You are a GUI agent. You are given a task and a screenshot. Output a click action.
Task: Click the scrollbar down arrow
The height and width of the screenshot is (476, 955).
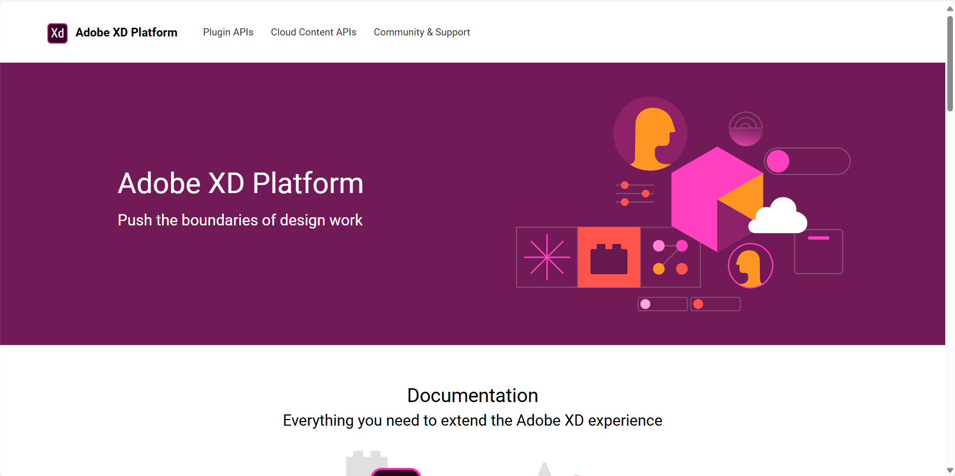pyautogui.click(x=950, y=470)
